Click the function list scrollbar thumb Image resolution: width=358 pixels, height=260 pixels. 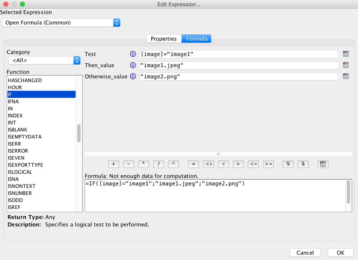(79, 133)
